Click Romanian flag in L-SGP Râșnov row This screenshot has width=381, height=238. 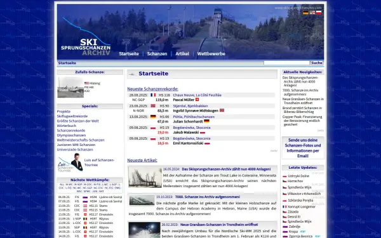tap(85, 219)
